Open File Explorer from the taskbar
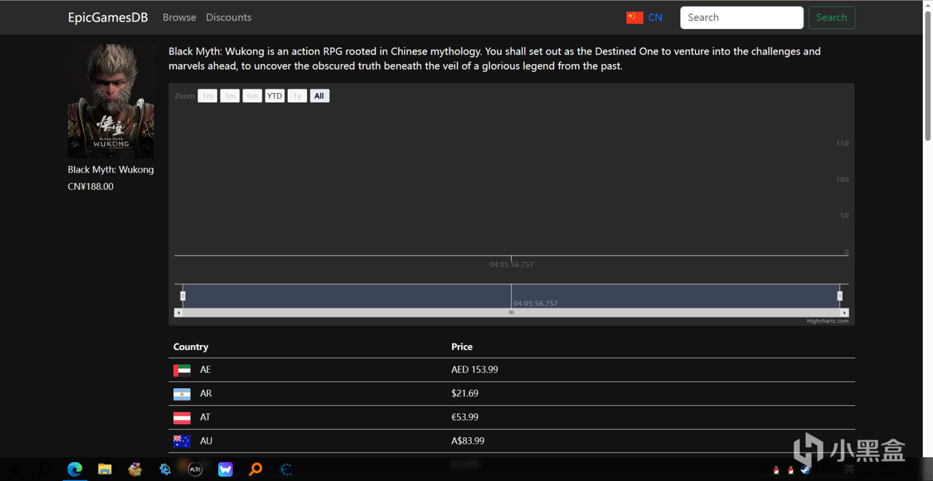 tap(105, 469)
